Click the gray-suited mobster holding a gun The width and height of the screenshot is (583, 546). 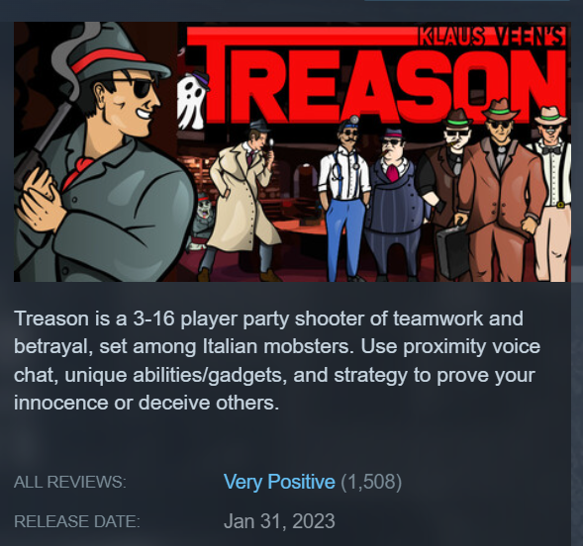(x=100, y=152)
